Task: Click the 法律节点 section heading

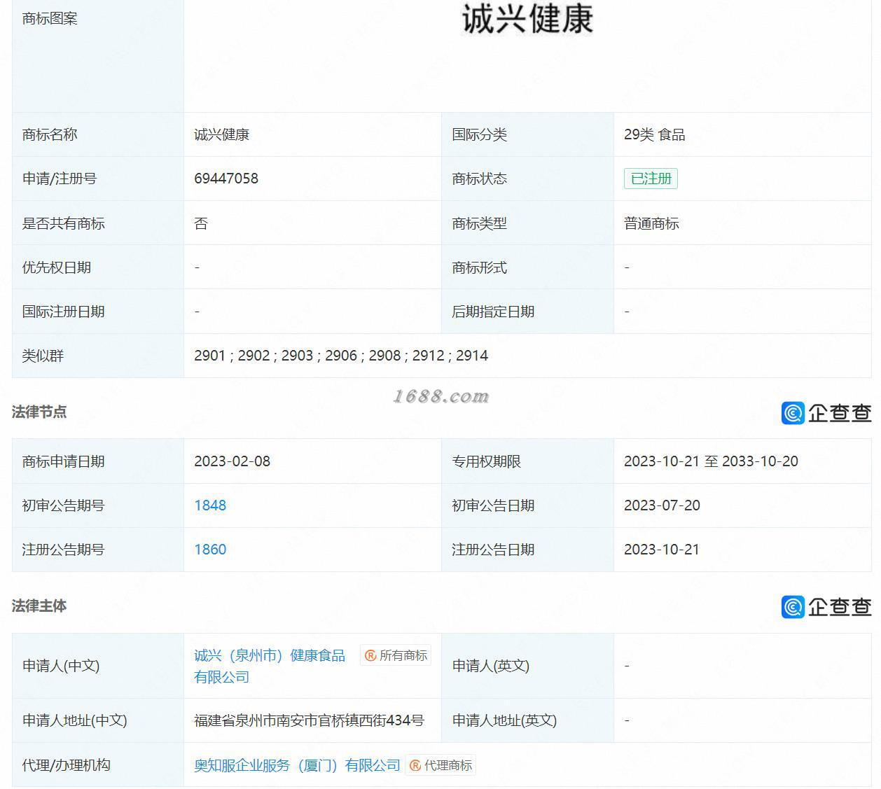Action: (39, 412)
